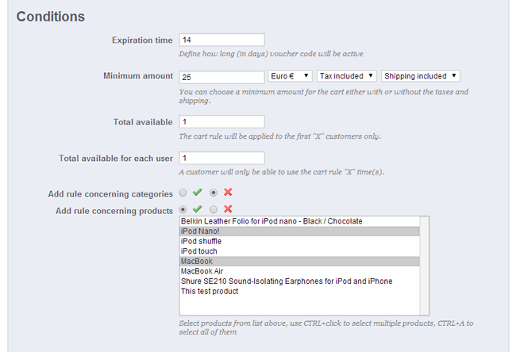
Task: Select Belkin Leather Folio product in list
Action: [x=299, y=221]
